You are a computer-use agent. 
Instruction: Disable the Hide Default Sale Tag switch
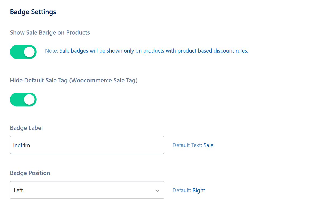23,100
